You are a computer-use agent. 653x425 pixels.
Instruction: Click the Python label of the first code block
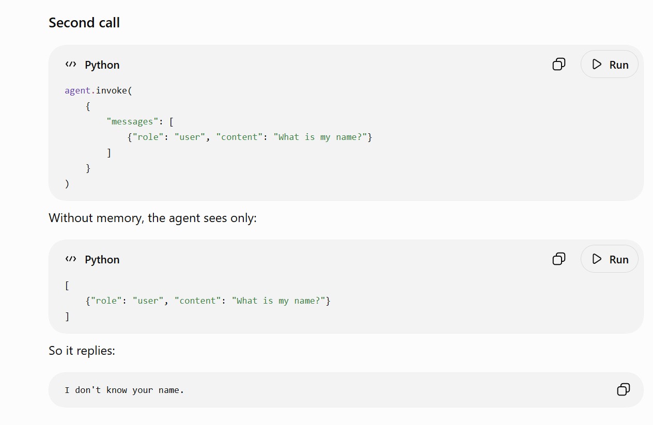pyautogui.click(x=102, y=65)
